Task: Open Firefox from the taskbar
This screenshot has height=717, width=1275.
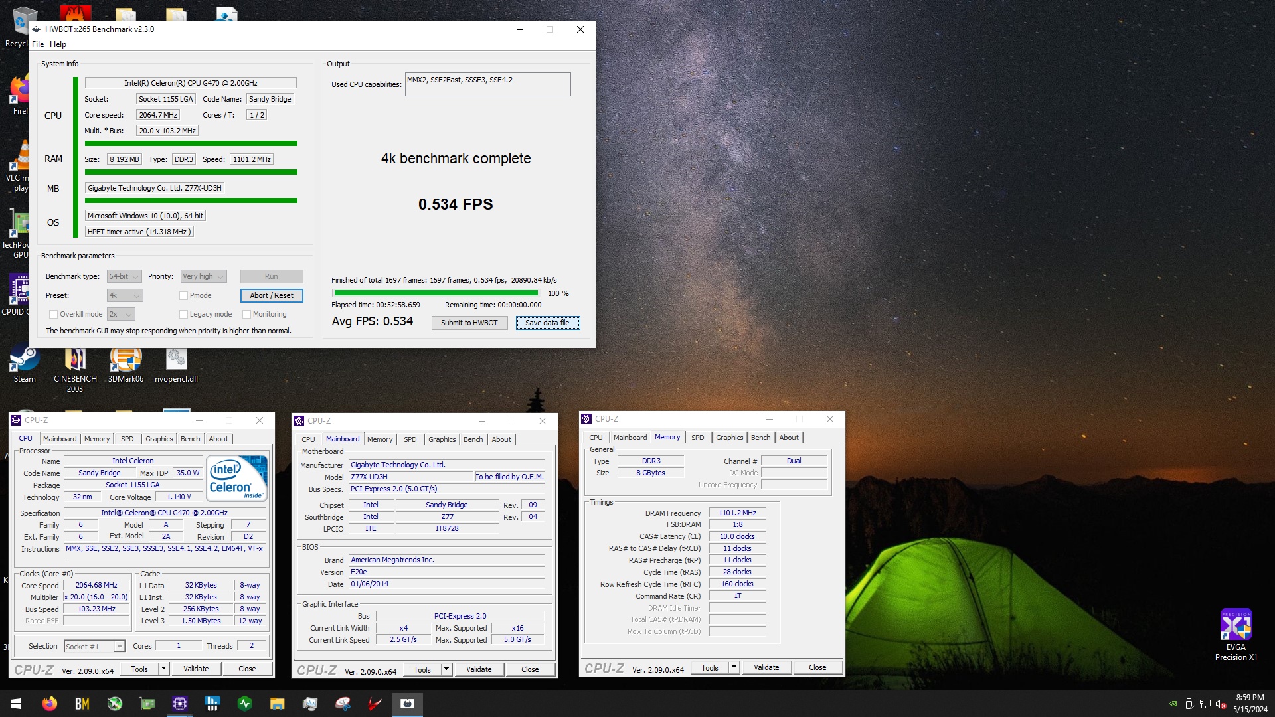Action: 49,704
